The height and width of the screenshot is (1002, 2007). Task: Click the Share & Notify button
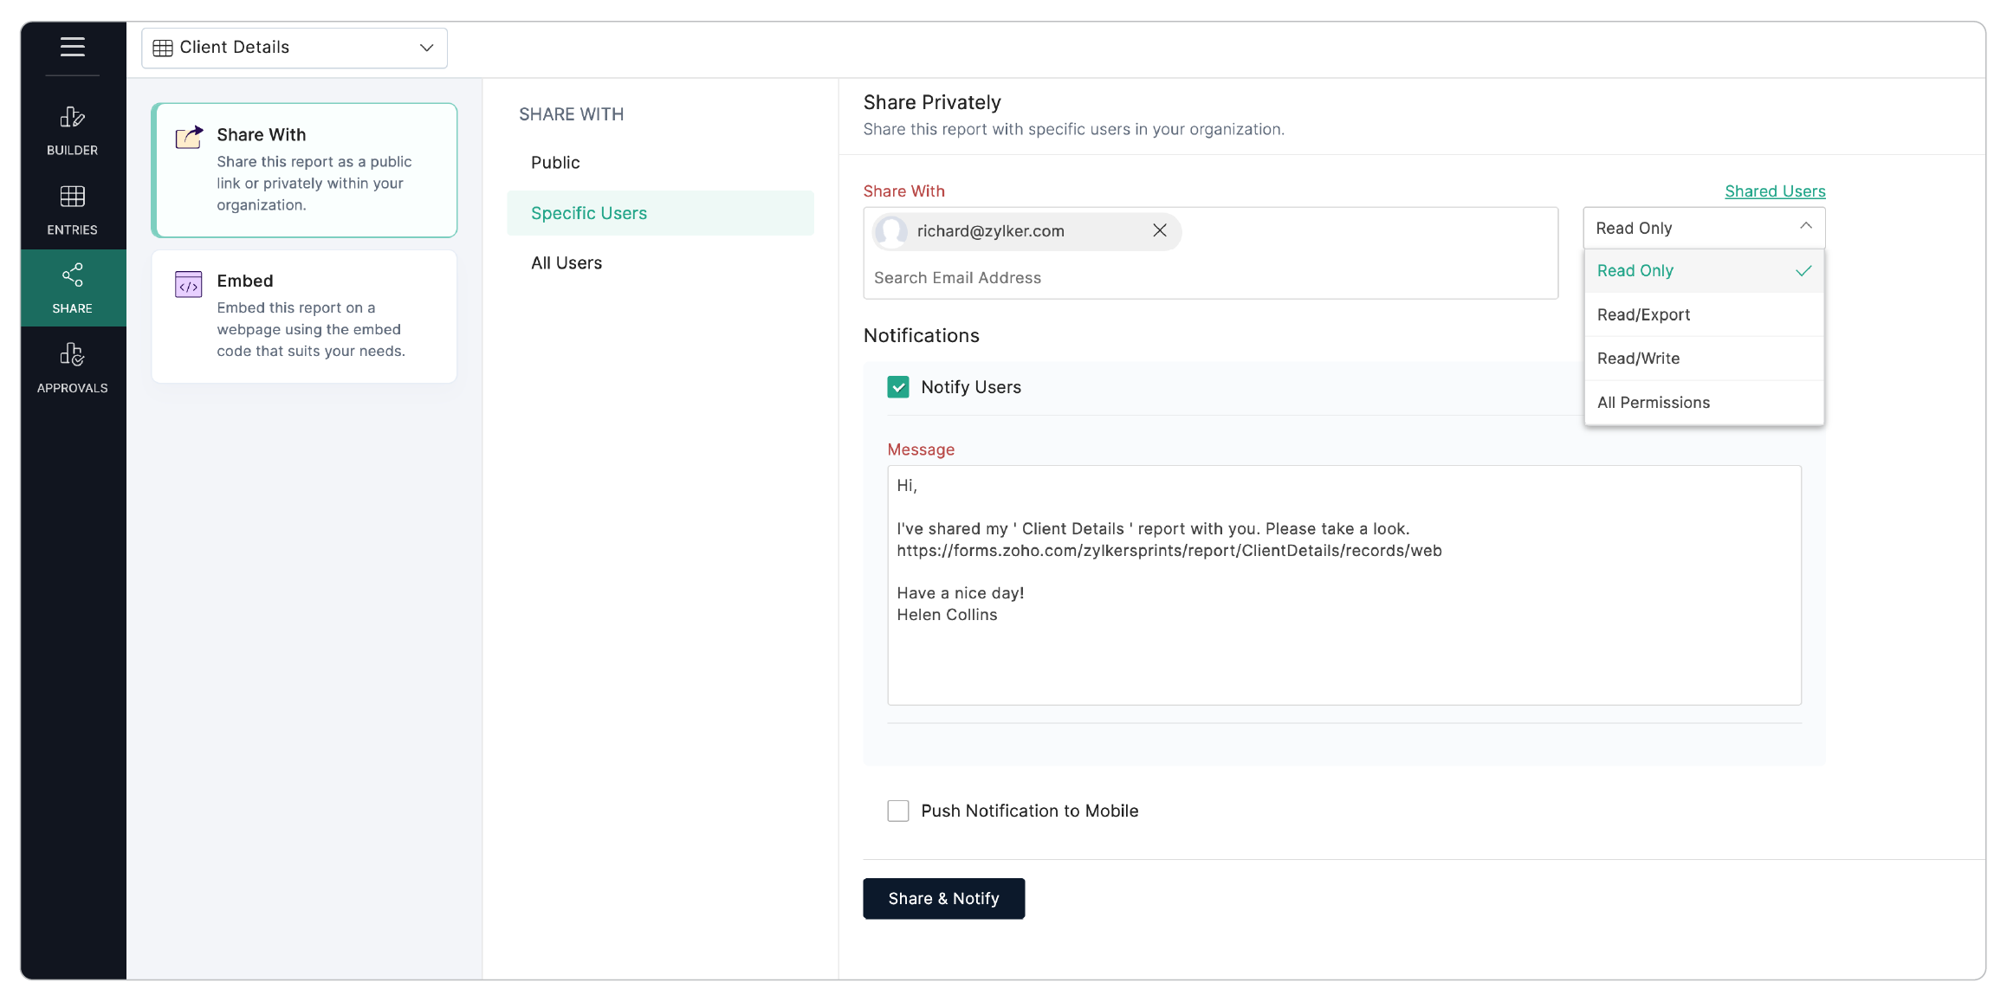tap(943, 898)
